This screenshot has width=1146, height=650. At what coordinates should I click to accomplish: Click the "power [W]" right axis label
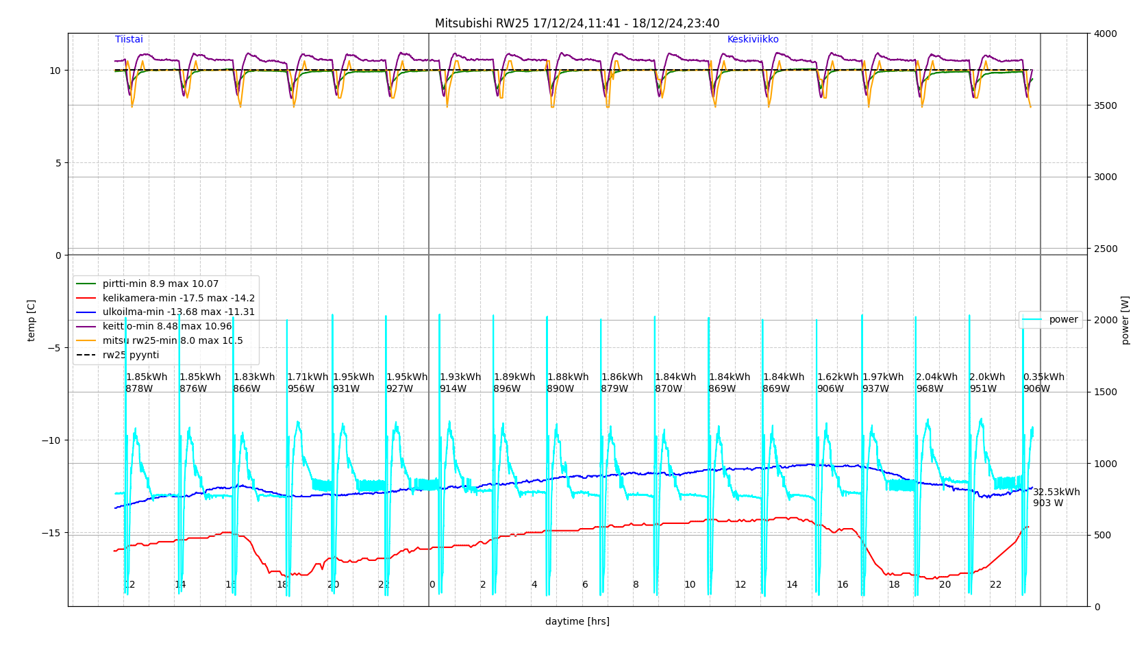point(1125,320)
